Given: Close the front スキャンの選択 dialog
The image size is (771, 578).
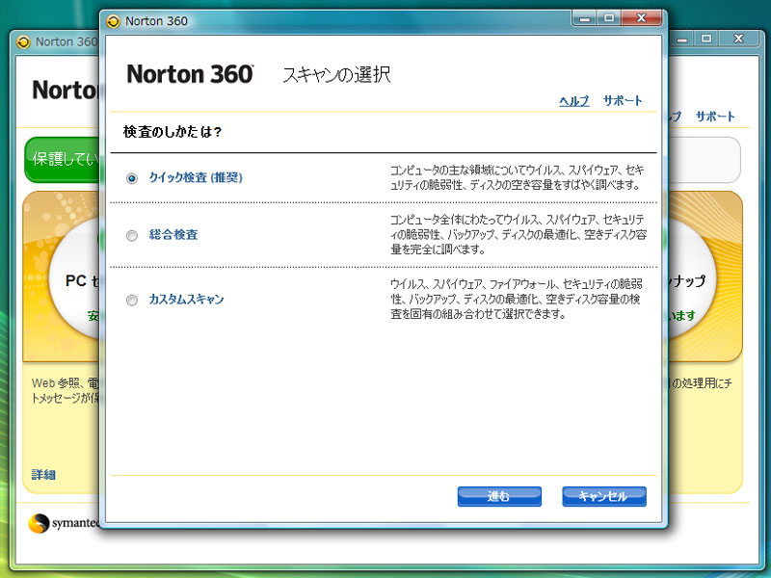Looking at the screenshot, I should click(x=641, y=18).
